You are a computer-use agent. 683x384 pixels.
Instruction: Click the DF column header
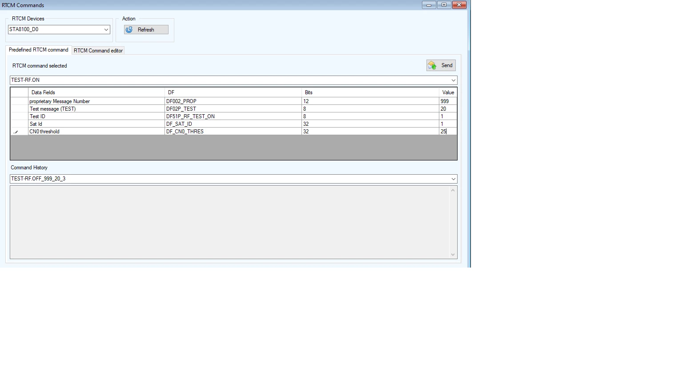click(x=233, y=92)
